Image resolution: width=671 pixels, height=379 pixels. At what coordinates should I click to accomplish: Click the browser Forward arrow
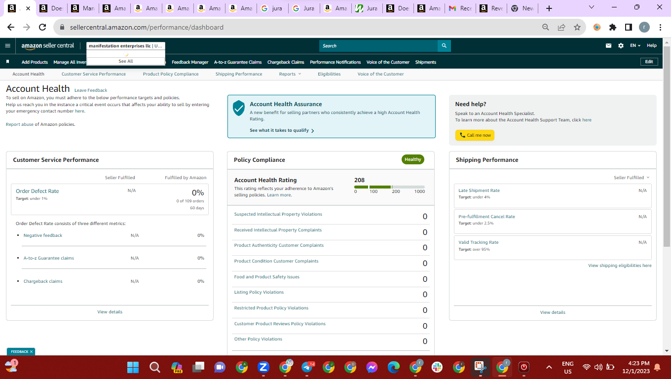click(27, 27)
